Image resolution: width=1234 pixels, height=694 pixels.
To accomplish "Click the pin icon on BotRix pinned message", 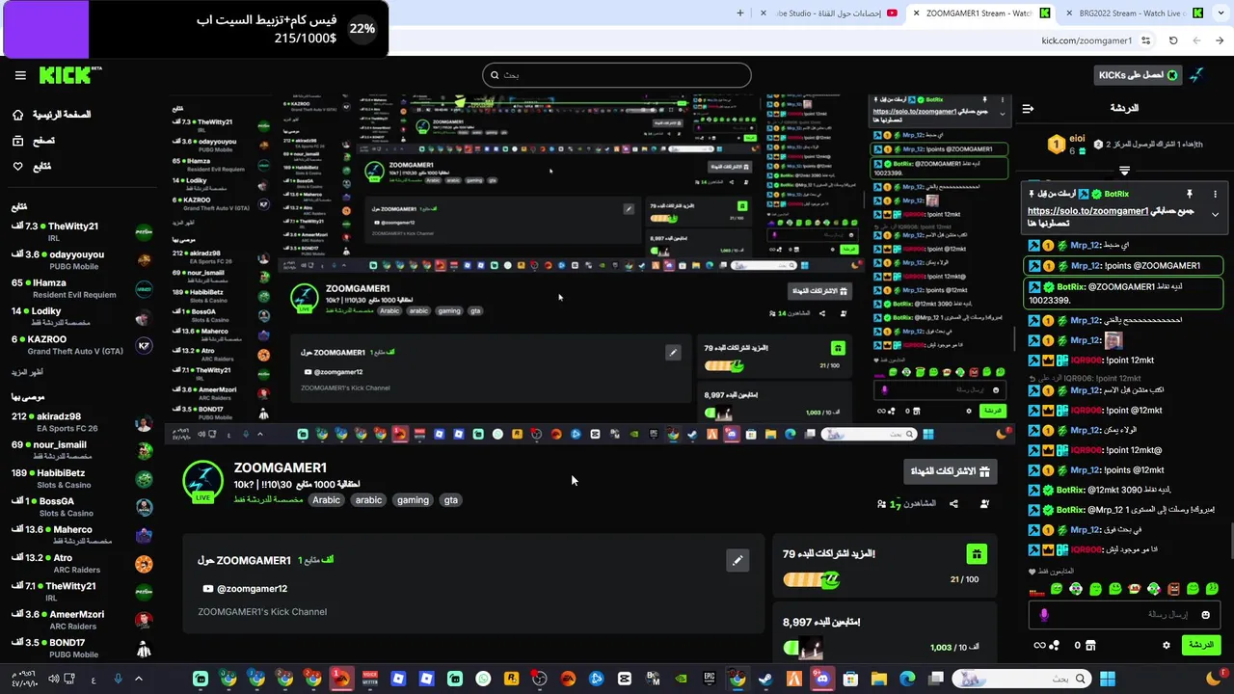I will click(1190, 194).
